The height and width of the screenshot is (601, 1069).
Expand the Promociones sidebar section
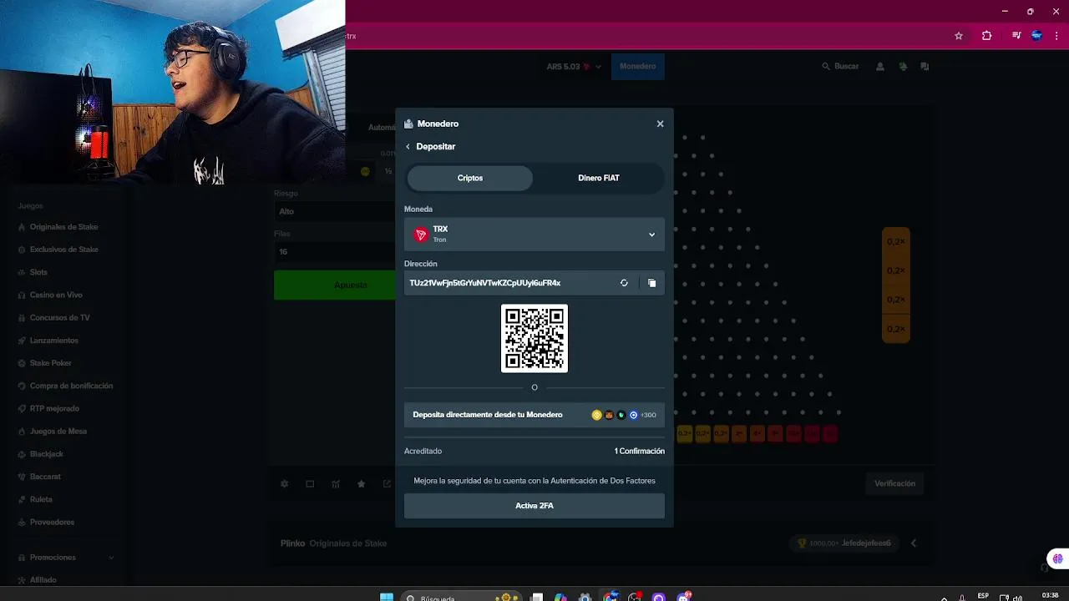click(66, 558)
